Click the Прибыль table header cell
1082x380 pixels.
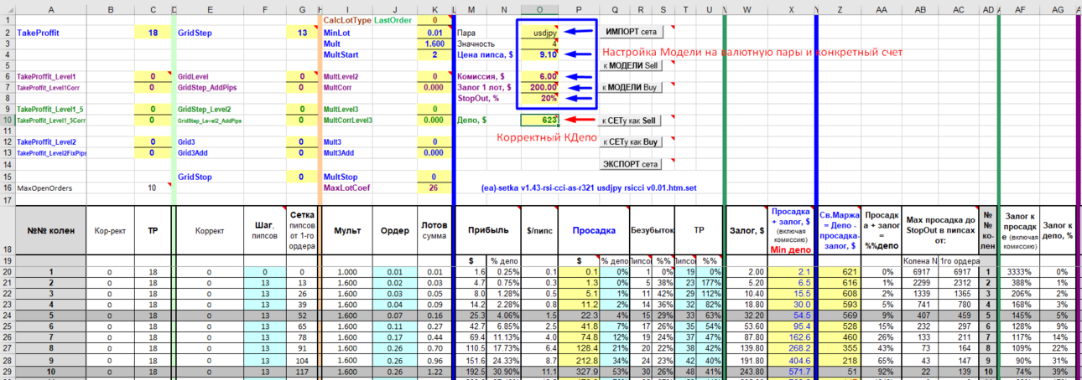[486, 229]
